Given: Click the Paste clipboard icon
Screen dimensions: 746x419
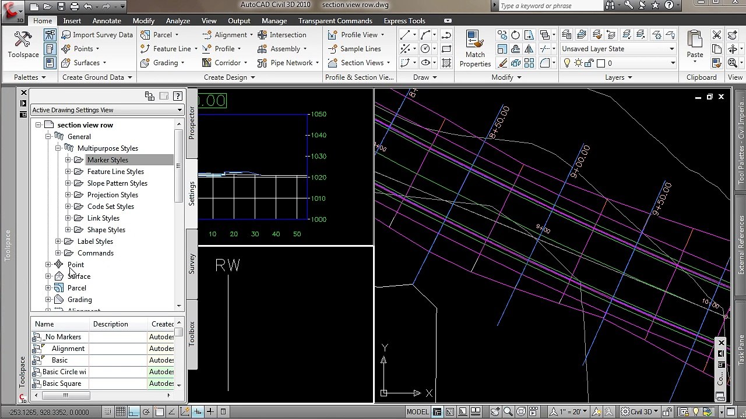Looking at the screenshot, I should tap(695, 45).
